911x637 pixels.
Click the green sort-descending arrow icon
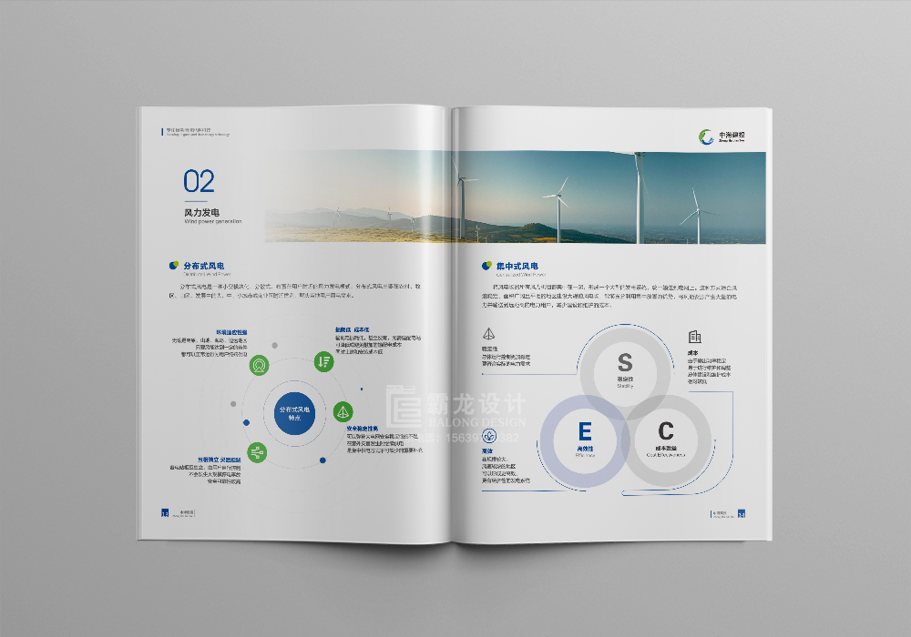(x=322, y=361)
